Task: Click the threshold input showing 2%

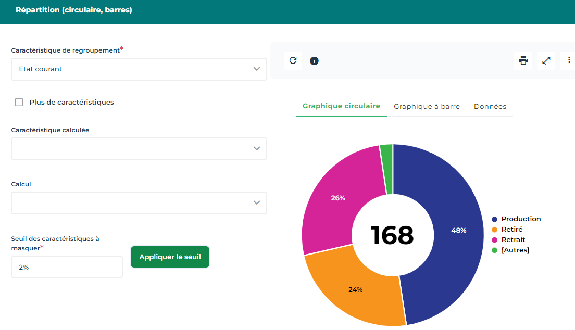Action: (x=67, y=267)
